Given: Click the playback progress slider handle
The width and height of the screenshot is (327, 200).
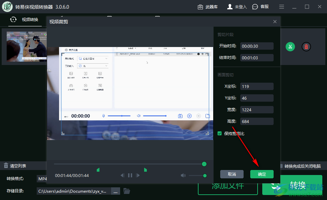Looking at the screenshot, I should coord(204,164).
